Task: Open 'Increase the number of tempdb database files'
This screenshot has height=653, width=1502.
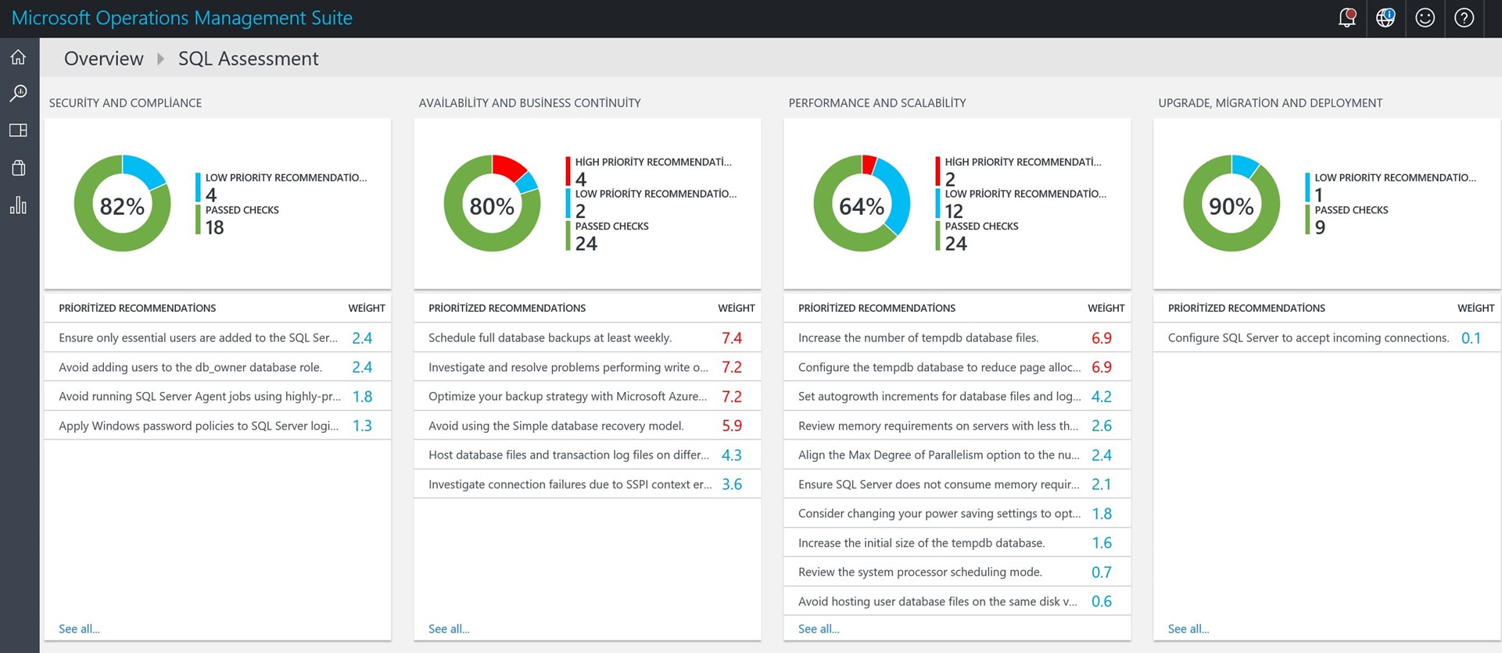Action: pyautogui.click(x=957, y=337)
